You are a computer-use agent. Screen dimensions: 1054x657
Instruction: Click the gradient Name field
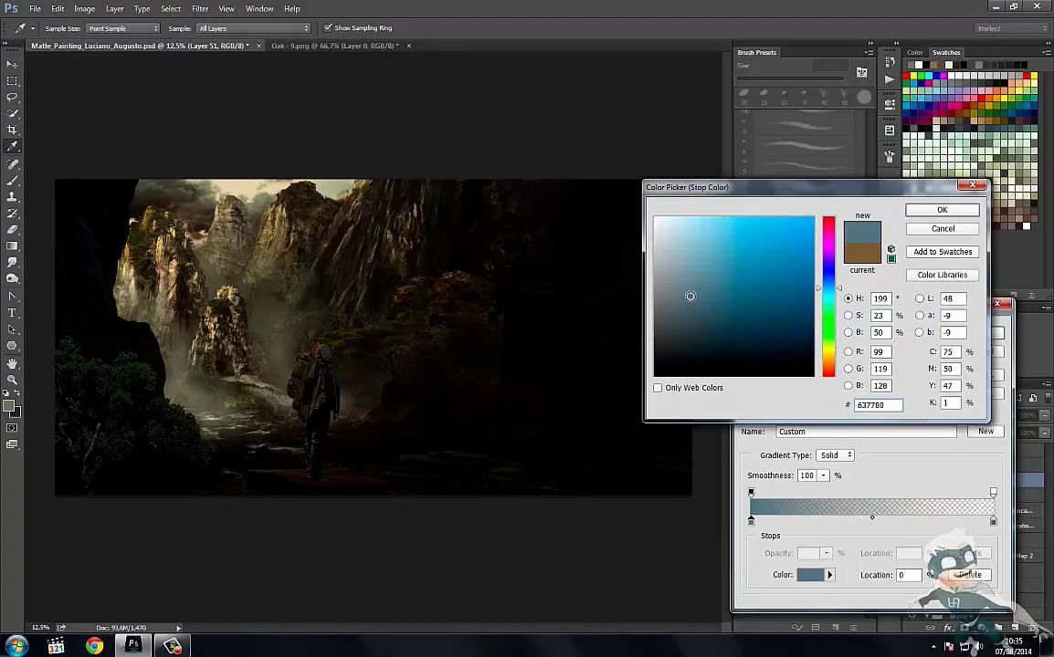coord(867,432)
